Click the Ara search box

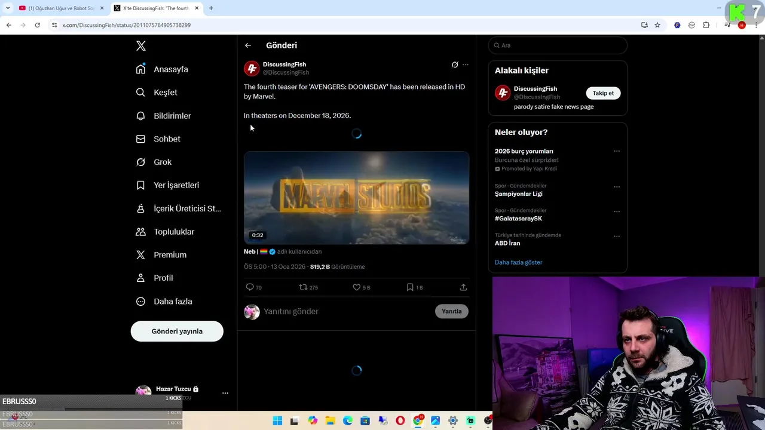pyautogui.click(x=558, y=45)
